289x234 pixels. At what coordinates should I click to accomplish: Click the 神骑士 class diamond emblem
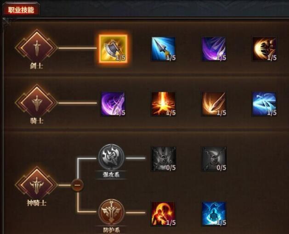[x=37, y=184]
